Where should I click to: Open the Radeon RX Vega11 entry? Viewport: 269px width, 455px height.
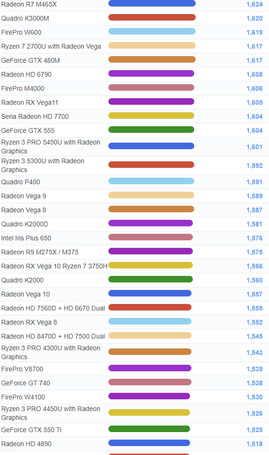[x=29, y=102]
